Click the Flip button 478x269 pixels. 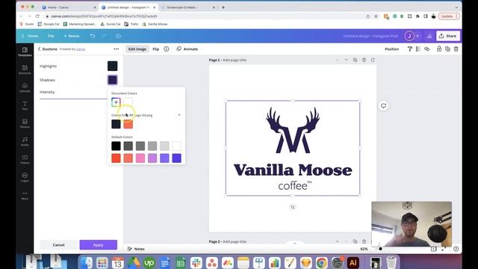(156, 49)
